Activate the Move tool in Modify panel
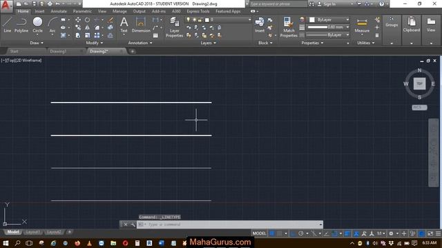This screenshot has height=248, width=442. point(78,20)
